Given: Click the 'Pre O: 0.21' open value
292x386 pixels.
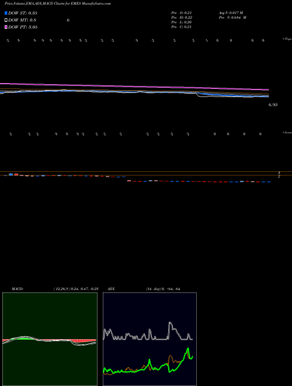Looking at the screenshot, I should coord(182,12).
